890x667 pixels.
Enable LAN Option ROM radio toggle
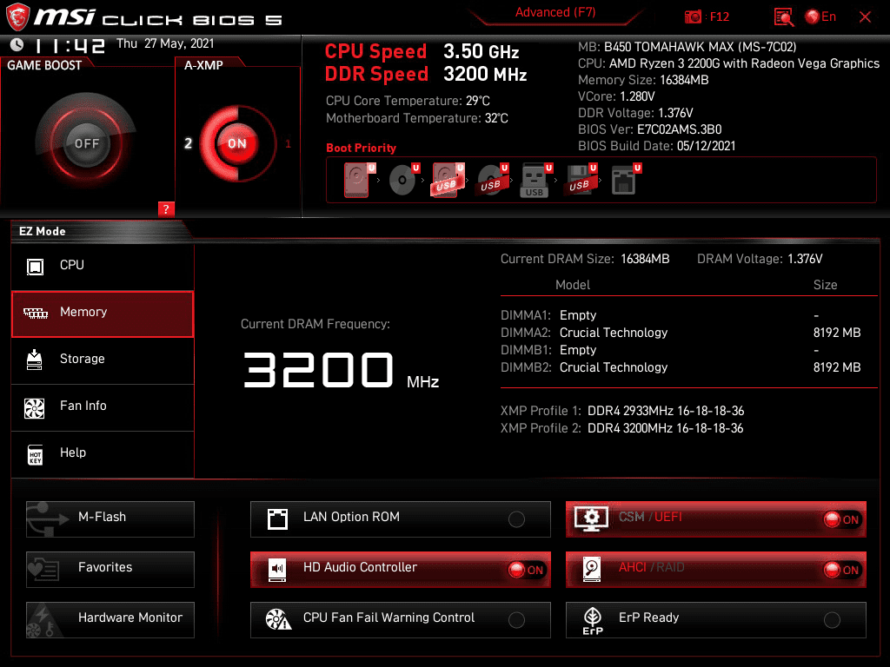click(516, 519)
